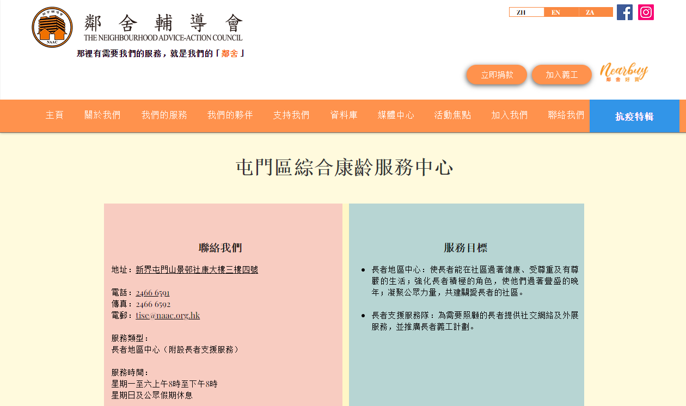This screenshot has height=406, width=686.
Task: Click the 聯絡我們 panel heading
Action: pos(220,248)
